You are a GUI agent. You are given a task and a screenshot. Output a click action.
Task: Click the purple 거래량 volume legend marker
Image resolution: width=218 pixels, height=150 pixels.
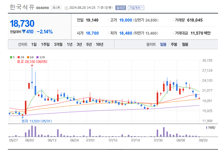click(206, 128)
